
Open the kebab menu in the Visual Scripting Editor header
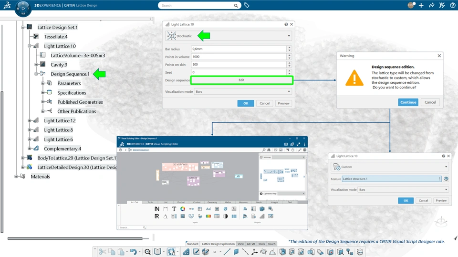304,144
